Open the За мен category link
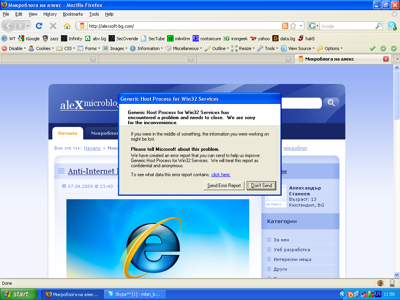400x300 pixels. (x=281, y=240)
